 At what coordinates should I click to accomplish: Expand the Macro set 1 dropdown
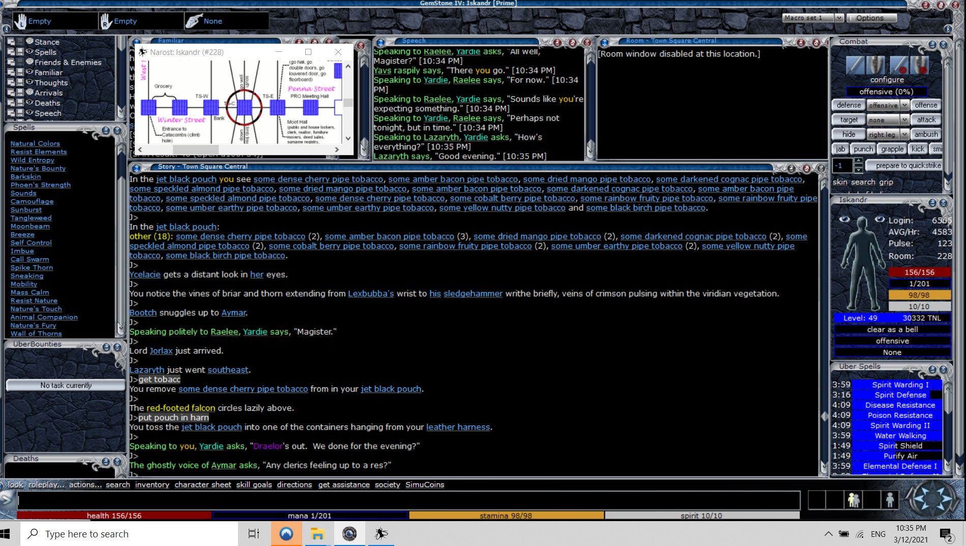coord(839,18)
